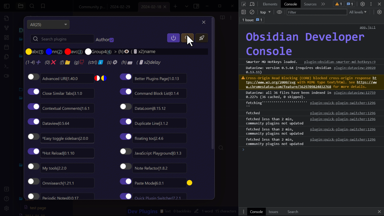Screen dimensions: 384x216
Task: Click the Omnisearch|1.21.1 plugin name
Action: pos(67,183)
